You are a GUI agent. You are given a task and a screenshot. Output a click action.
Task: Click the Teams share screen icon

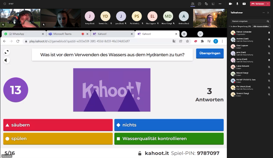click(x=244, y=3)
